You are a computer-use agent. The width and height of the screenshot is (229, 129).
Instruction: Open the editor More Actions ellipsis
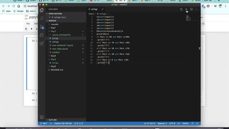[196, 9]
